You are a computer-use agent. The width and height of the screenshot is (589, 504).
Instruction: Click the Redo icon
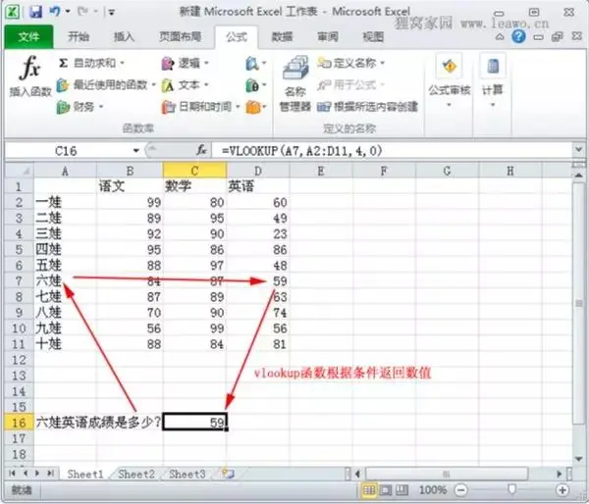click(x=82, y=11)
